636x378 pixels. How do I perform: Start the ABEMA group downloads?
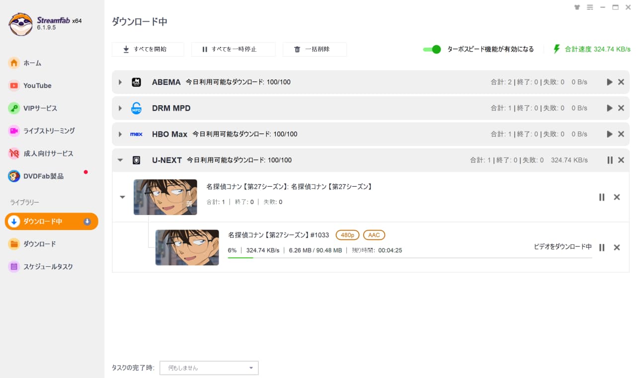pyautogui.click(x=610, y=82)
